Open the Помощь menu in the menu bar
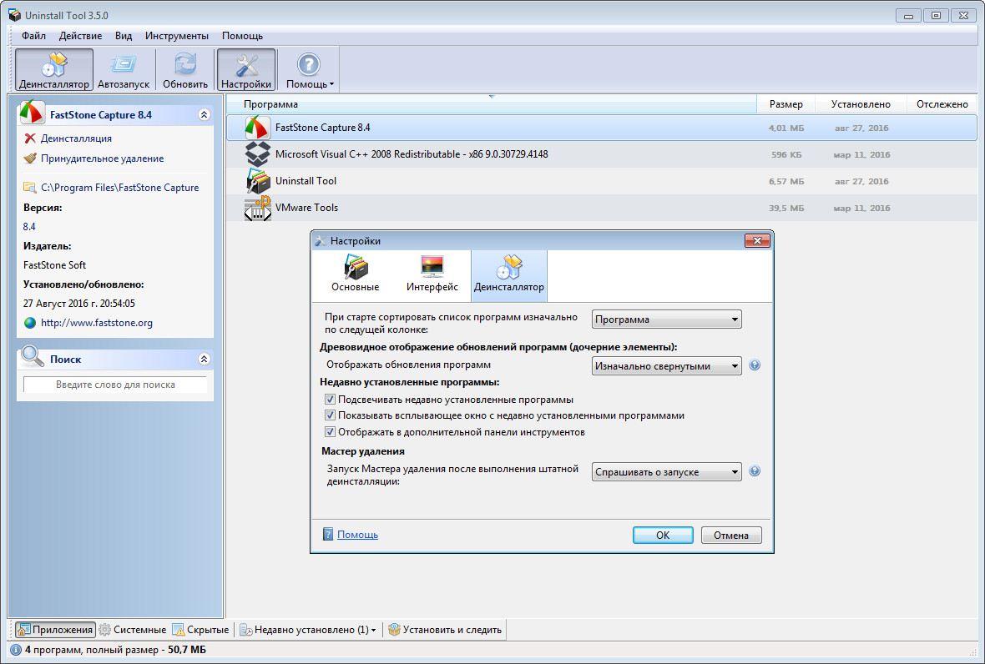Viewport: 985px width, 664px height. 242,36
